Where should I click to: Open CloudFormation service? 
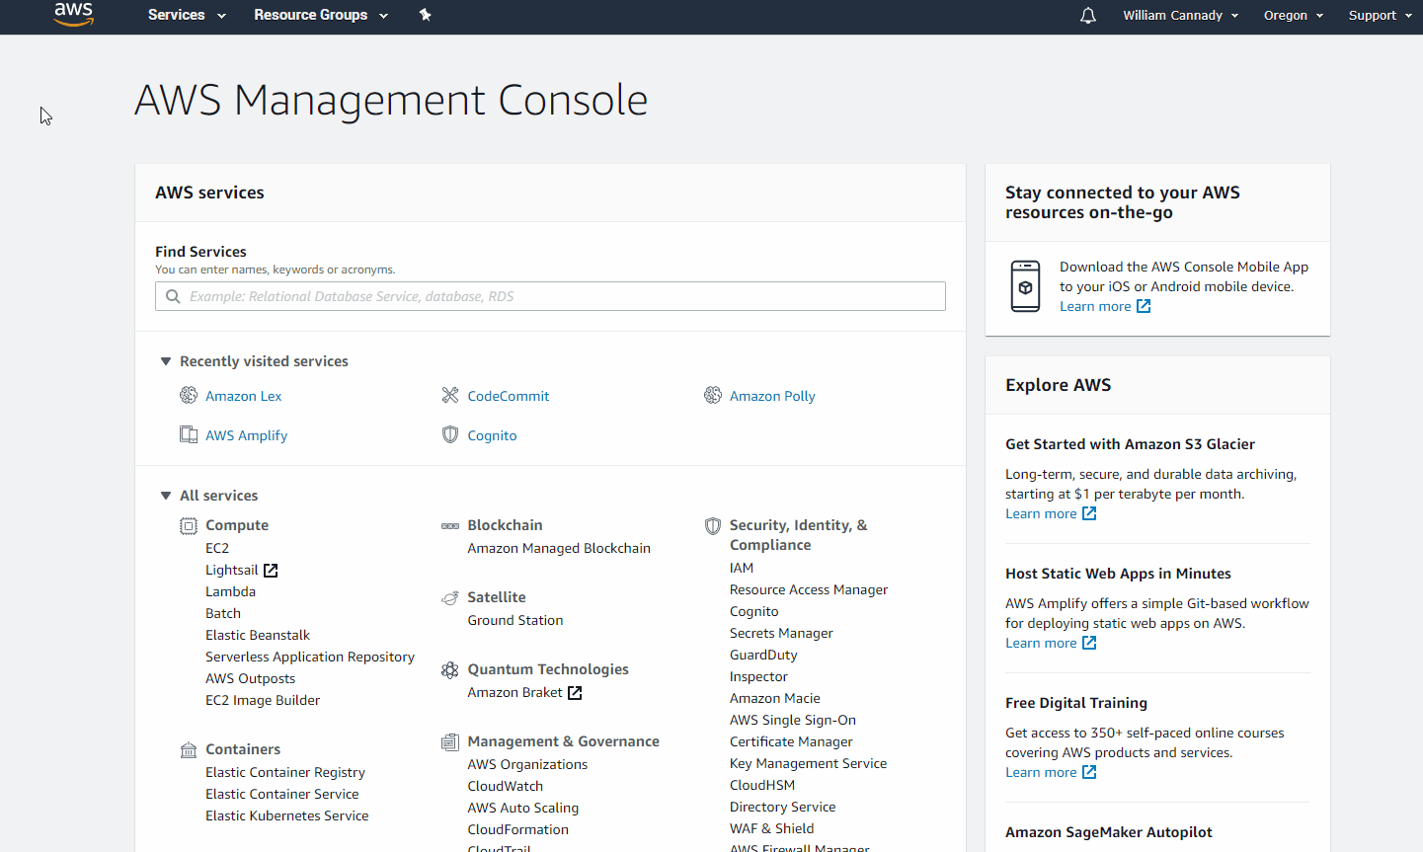(x=518, y=830)
